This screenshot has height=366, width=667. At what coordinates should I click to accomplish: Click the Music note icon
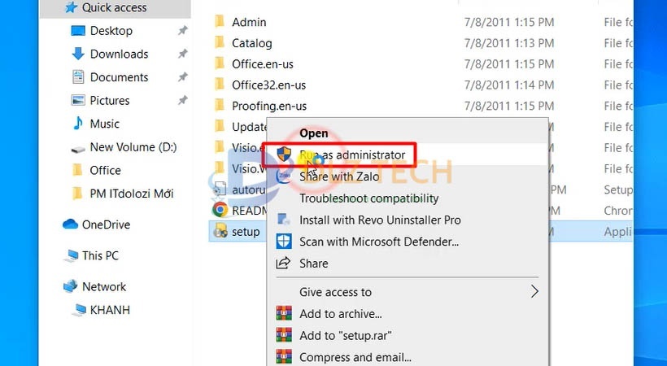pyautogui.click(x=78, y=124)
